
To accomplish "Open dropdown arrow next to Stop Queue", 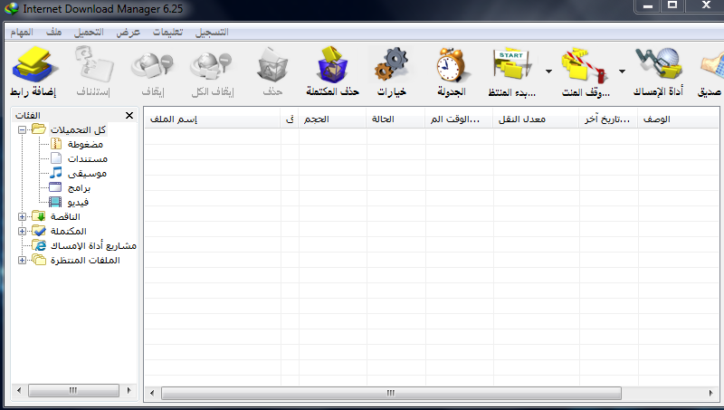I will pos(622,72).
